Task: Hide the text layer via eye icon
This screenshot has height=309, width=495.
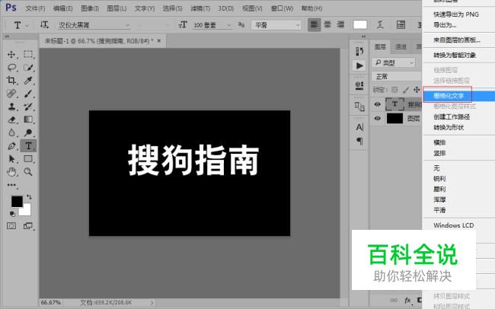Action: tap(377, 104)
